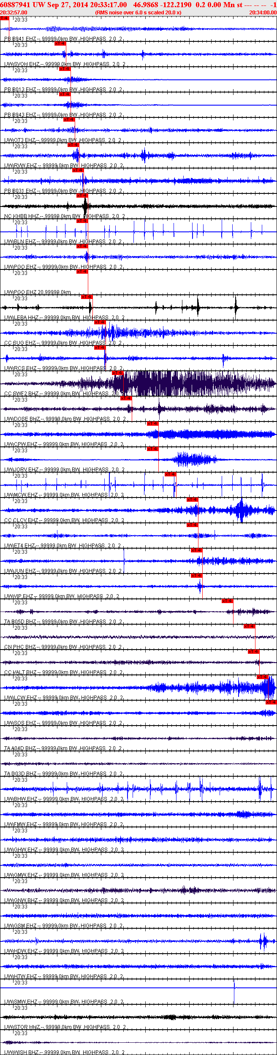This screenshot has height=1055, width=277.
Task: Select the red pick flag on LCW trace
Action: [262, 677]
